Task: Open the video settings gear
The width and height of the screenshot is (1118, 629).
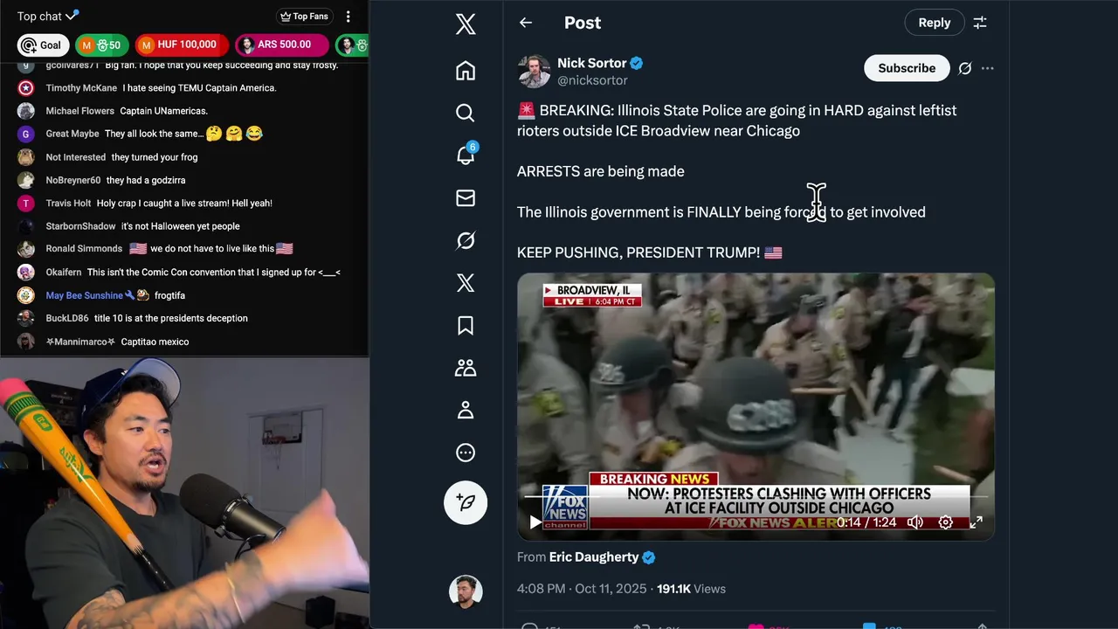Action: (x=945, y=522)
